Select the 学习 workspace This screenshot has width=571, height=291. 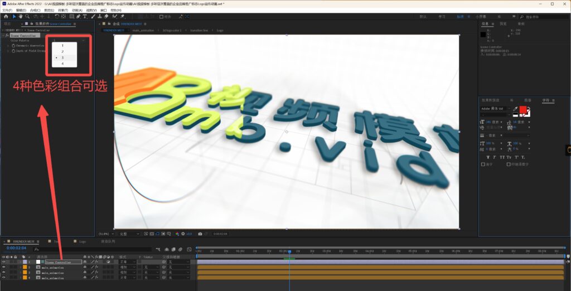[x=442, y=17]
